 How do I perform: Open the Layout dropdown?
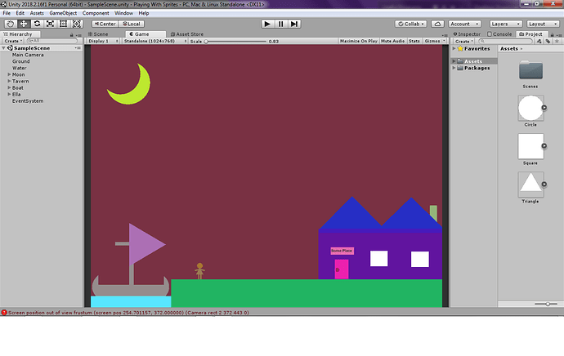click(543, 24)
